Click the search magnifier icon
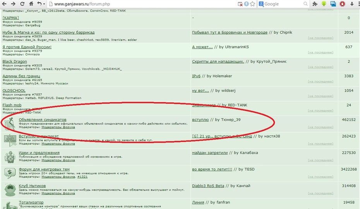Image resolution: width=360 pixels, height=209 pixels. click(305, 4)
